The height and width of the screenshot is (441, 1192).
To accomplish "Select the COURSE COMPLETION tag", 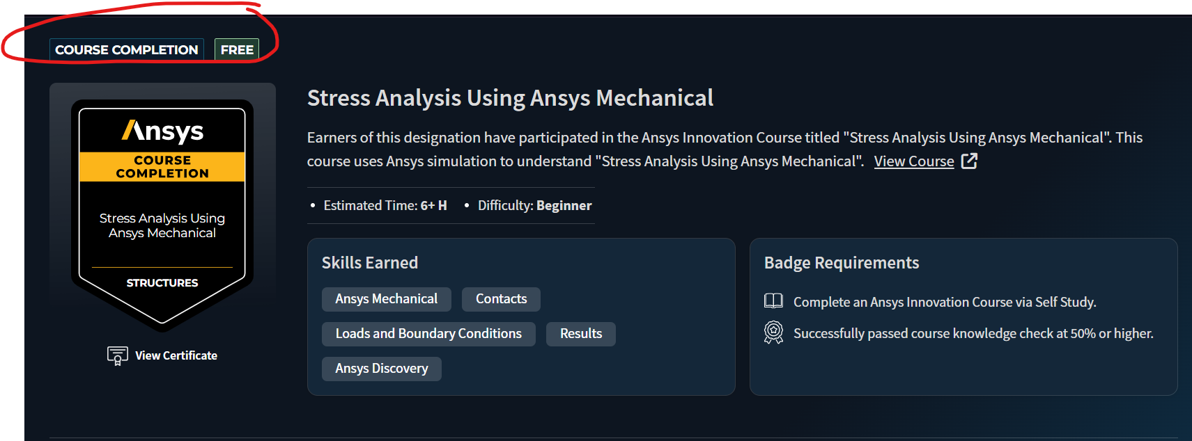I will (x=127, y=50).
